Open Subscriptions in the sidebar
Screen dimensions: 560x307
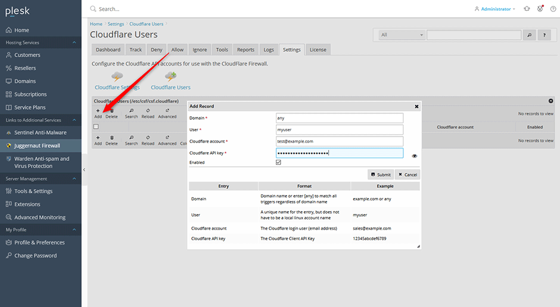tap(30, 94)
